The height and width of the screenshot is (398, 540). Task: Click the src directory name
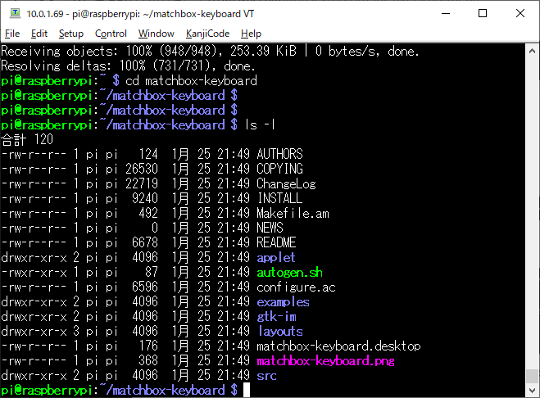click(x=266, y=376)
